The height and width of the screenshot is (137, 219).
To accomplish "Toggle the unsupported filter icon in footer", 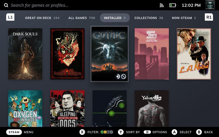I will point(111,132).
